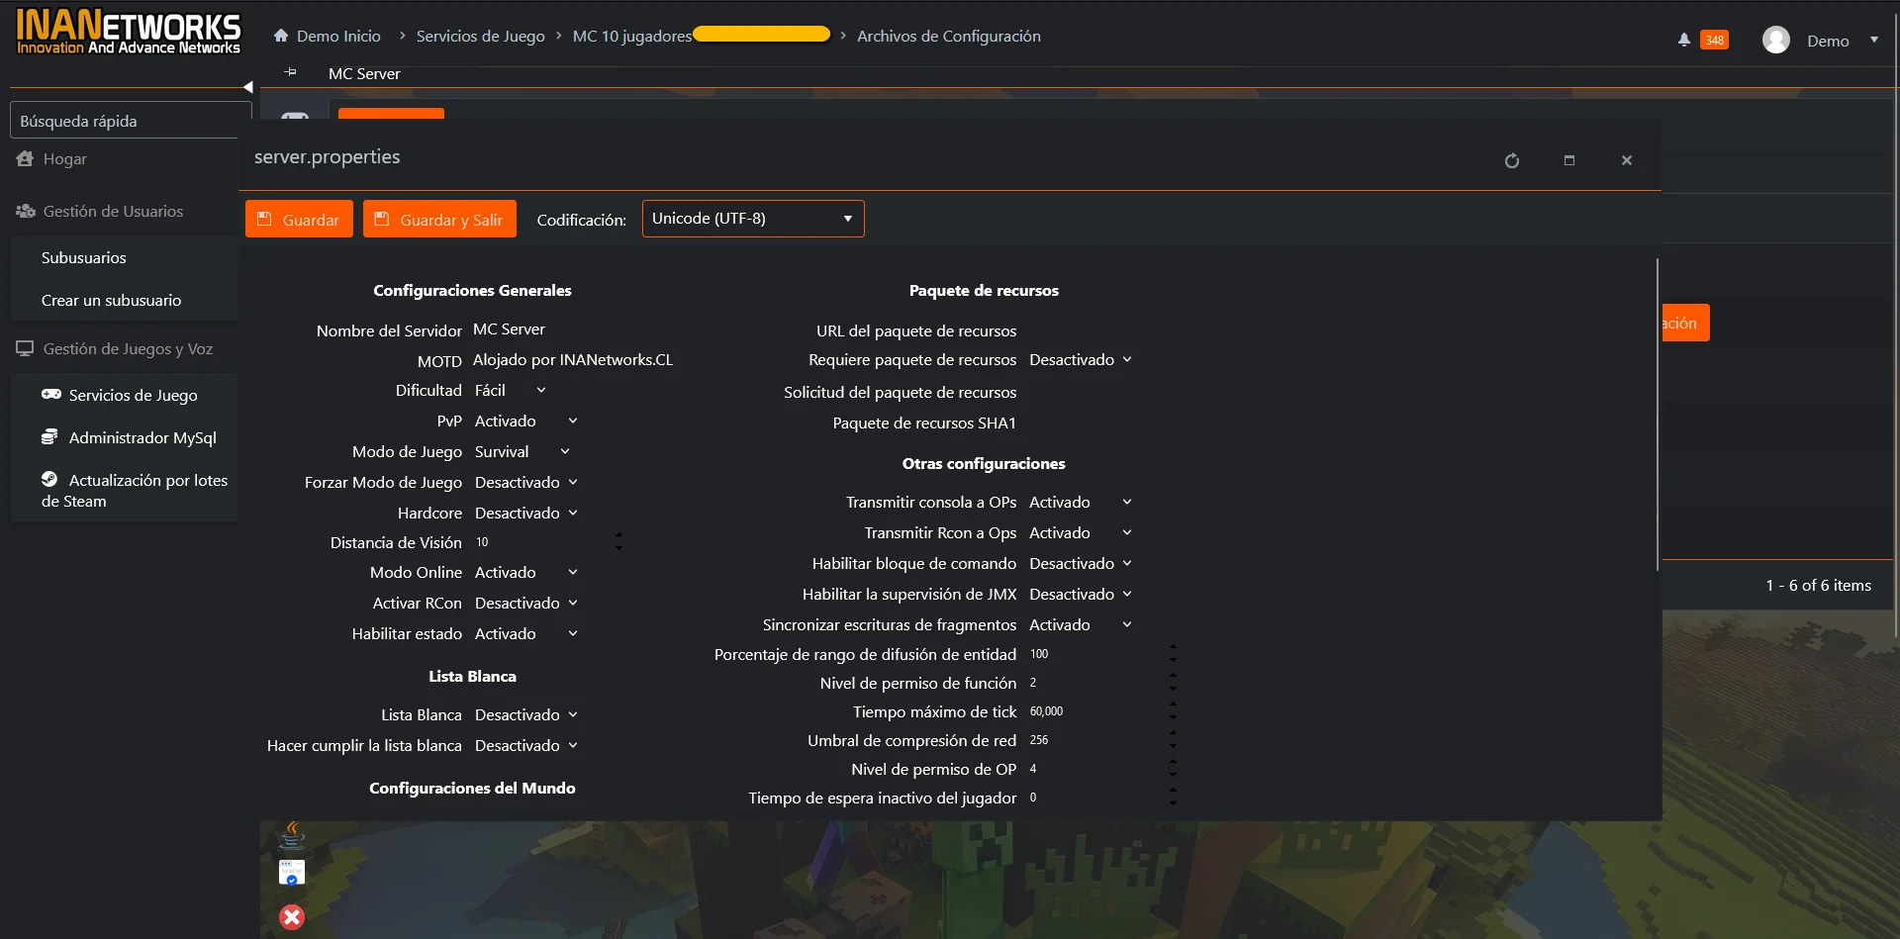Click the red X icon at bottom left
This screenshot has height=939, width=1900.
click(291, 917)
